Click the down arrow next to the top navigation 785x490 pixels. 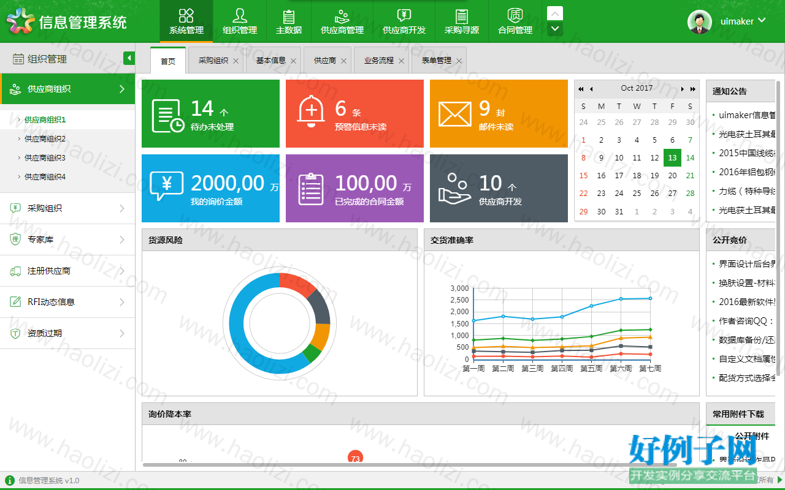point(555,29)
